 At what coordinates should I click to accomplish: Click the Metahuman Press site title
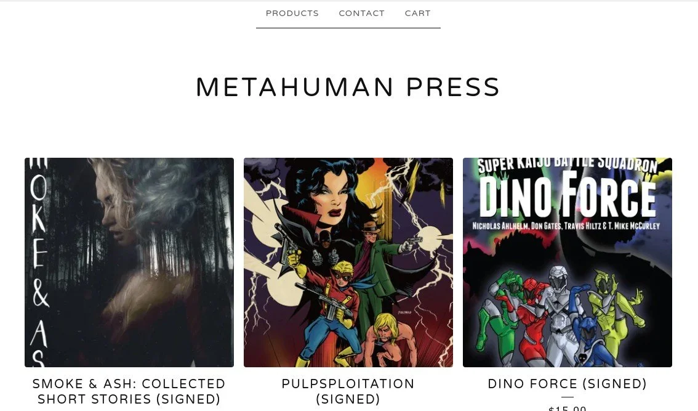pyautogui.click(x=348, y=87)
